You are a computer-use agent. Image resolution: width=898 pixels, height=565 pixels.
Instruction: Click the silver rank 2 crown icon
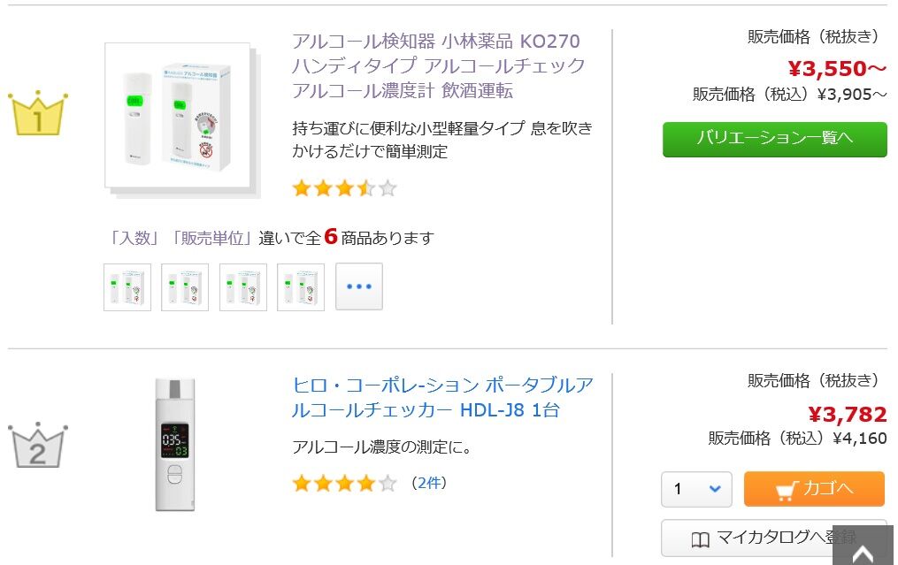tap(38, 446)
